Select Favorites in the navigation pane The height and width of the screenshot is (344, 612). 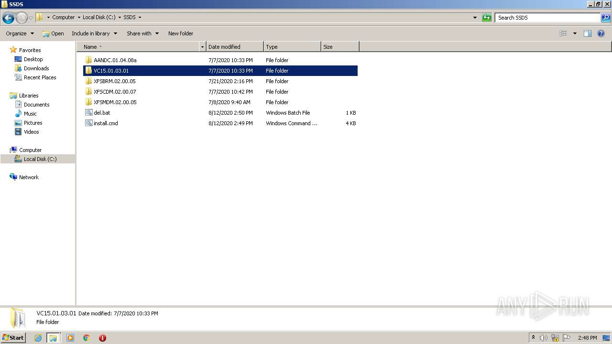[30, 50]
